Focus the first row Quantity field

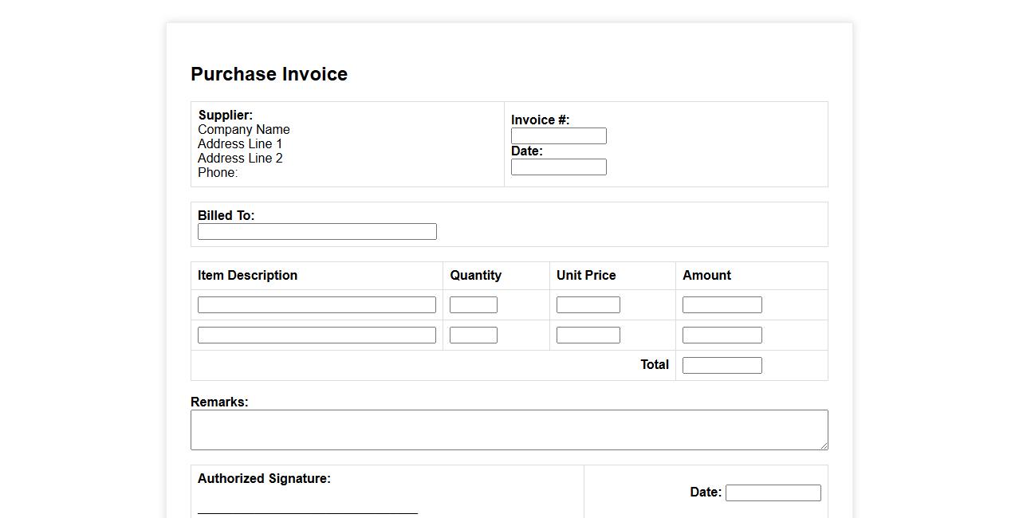coord(473,305)
